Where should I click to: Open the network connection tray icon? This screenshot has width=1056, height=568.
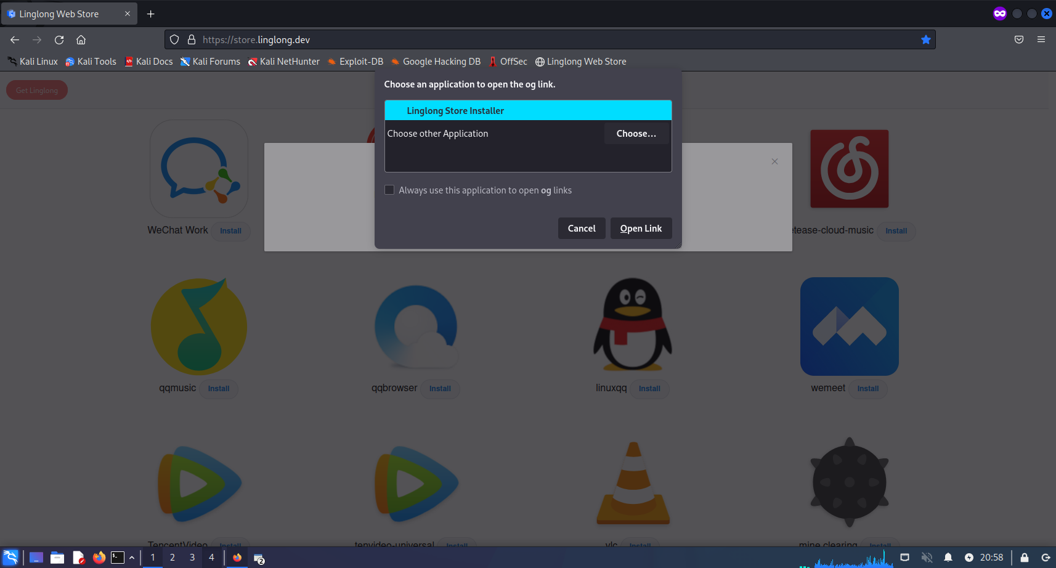point(905,558)
